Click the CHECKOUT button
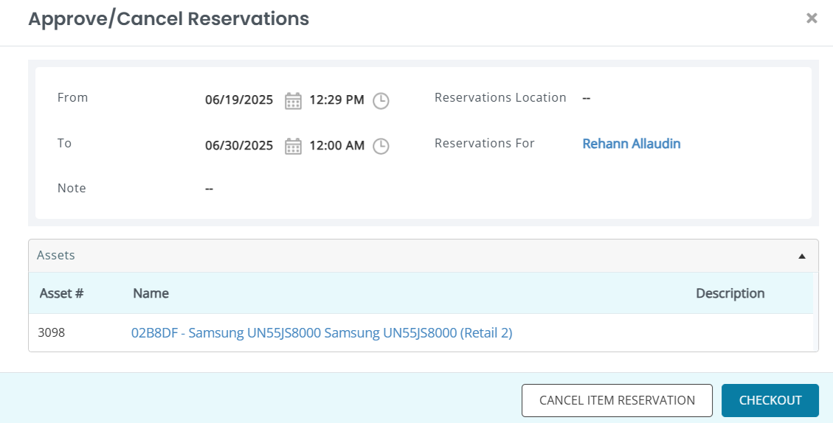 click(770, 401)
